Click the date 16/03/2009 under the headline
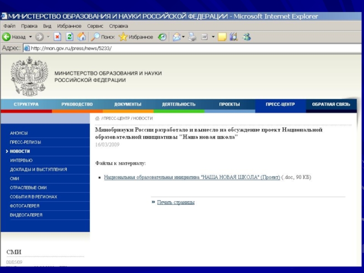 click(x=107, y=145)
